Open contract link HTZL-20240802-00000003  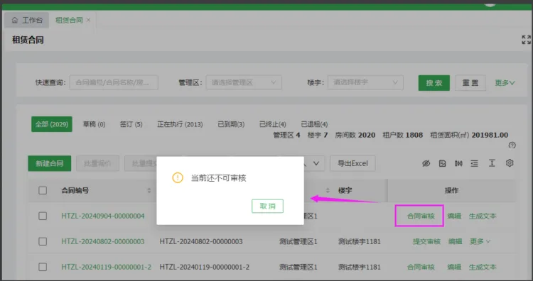coord(103,241)
